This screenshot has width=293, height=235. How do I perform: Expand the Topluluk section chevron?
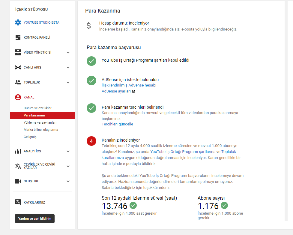68,82
